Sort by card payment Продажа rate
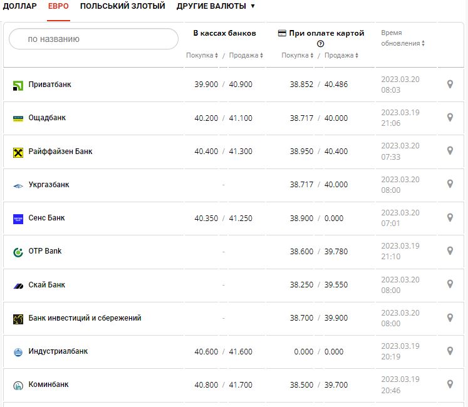The width and height of the screenshot is (468, 407). (341, 56)
